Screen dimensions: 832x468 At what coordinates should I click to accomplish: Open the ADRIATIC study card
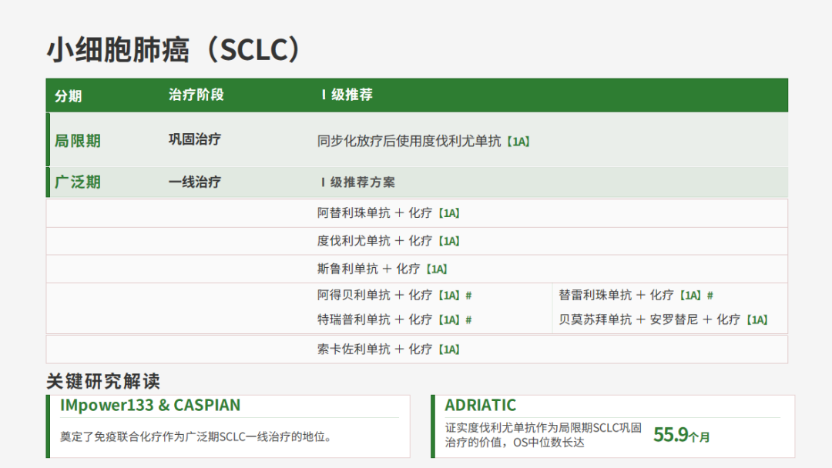pos(613,426)
